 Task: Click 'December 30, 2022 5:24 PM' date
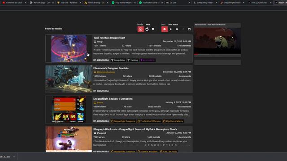[x=177, y=72]
